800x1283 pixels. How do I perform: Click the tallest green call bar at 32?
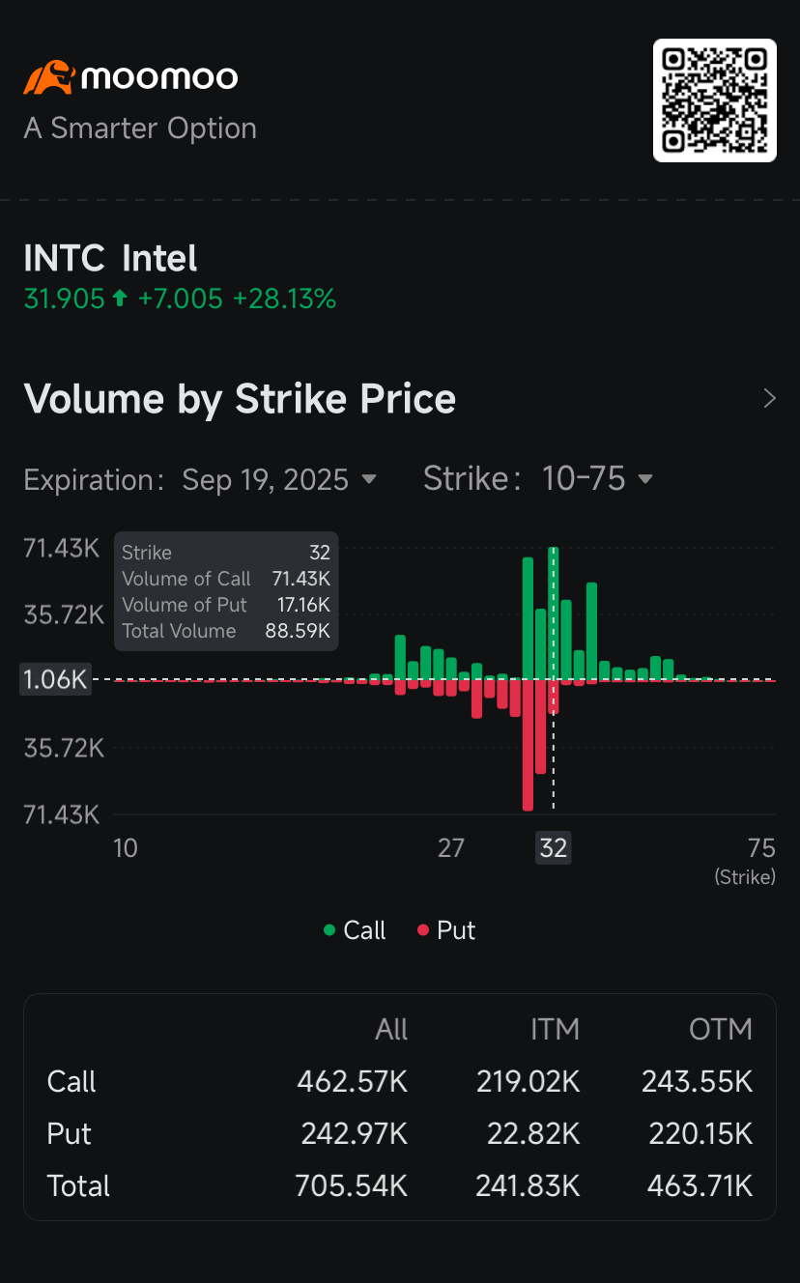554,613
